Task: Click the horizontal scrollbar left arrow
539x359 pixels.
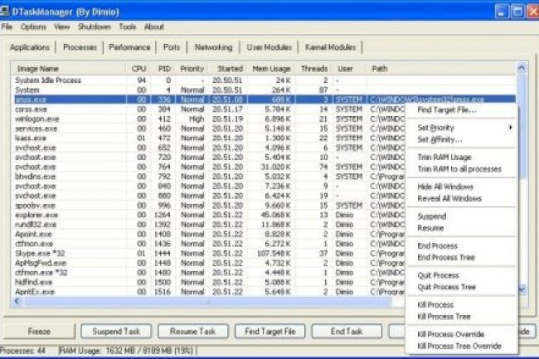Action: pyautogui.click(x=17, y=301)
